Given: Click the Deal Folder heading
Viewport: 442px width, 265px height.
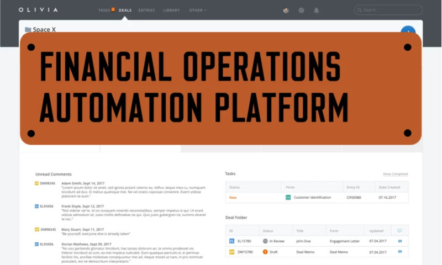Looking at the screenshot, I should tap(236, 218).
